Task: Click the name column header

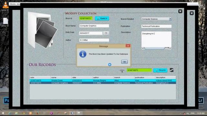Action: click(61, 77)
